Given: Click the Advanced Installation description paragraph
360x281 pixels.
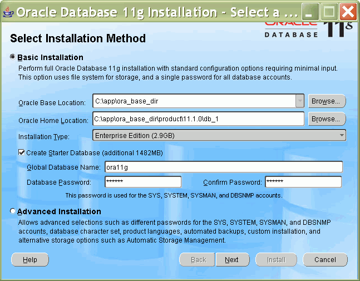Looking at the screenshot, I should (175, 231).
